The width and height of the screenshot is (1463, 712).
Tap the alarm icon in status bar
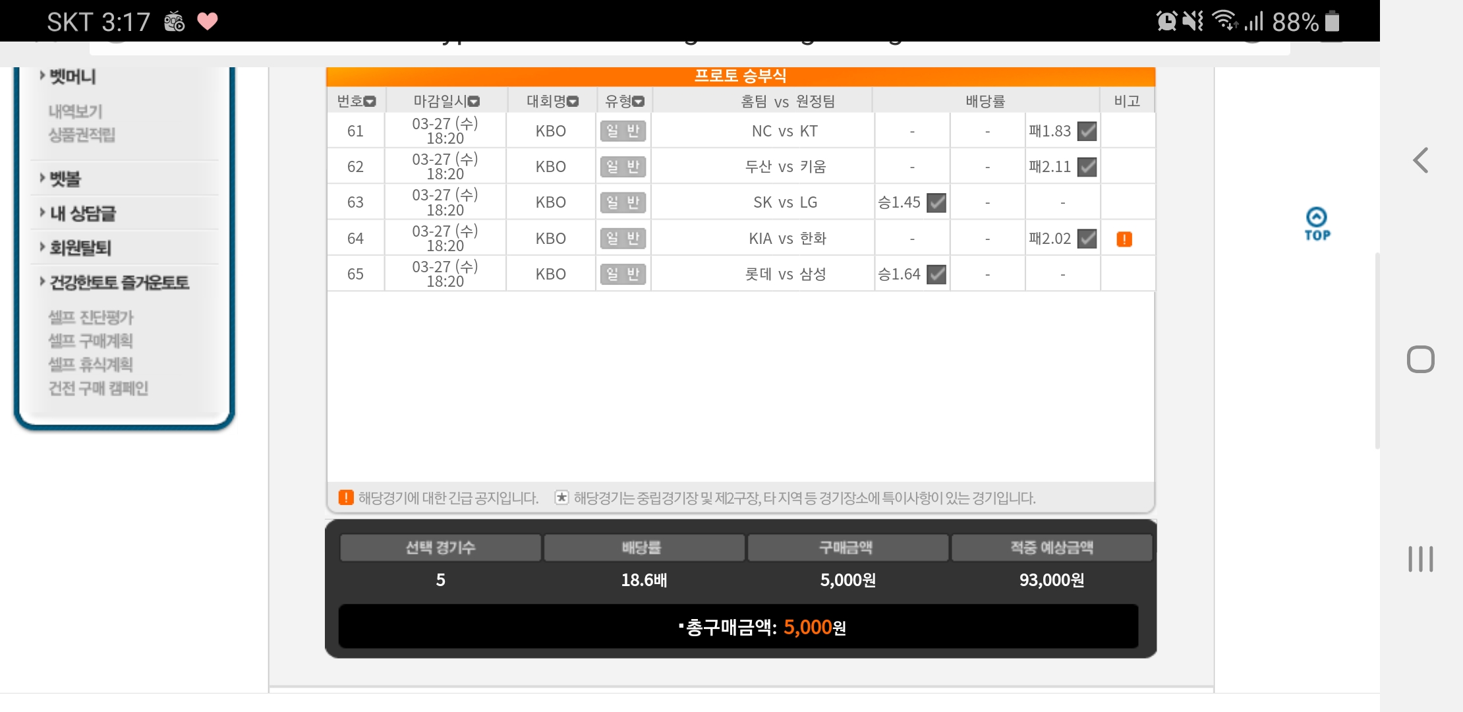tap(1166, 21)
